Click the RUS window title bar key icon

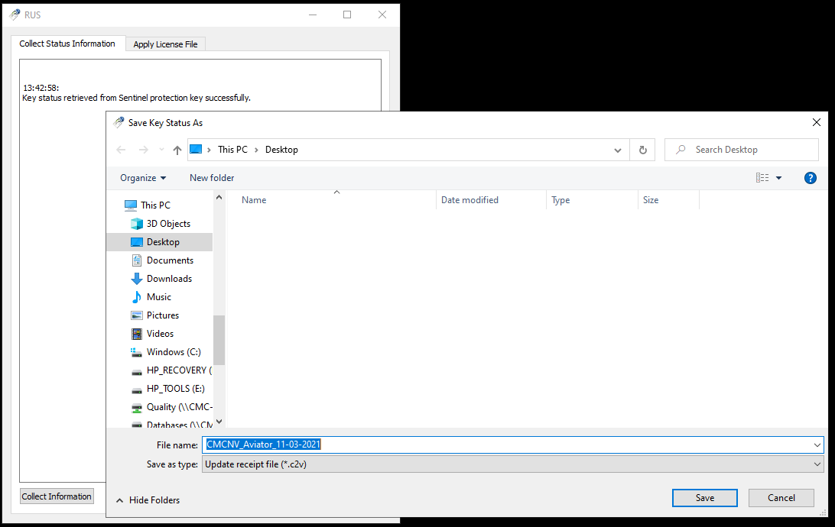15,15
